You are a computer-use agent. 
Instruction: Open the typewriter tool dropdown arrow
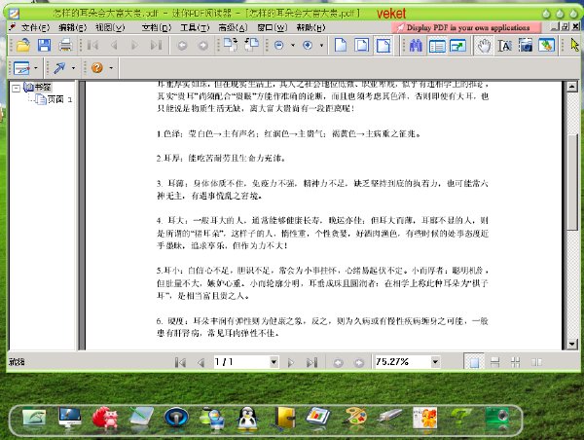pos(36,68)
